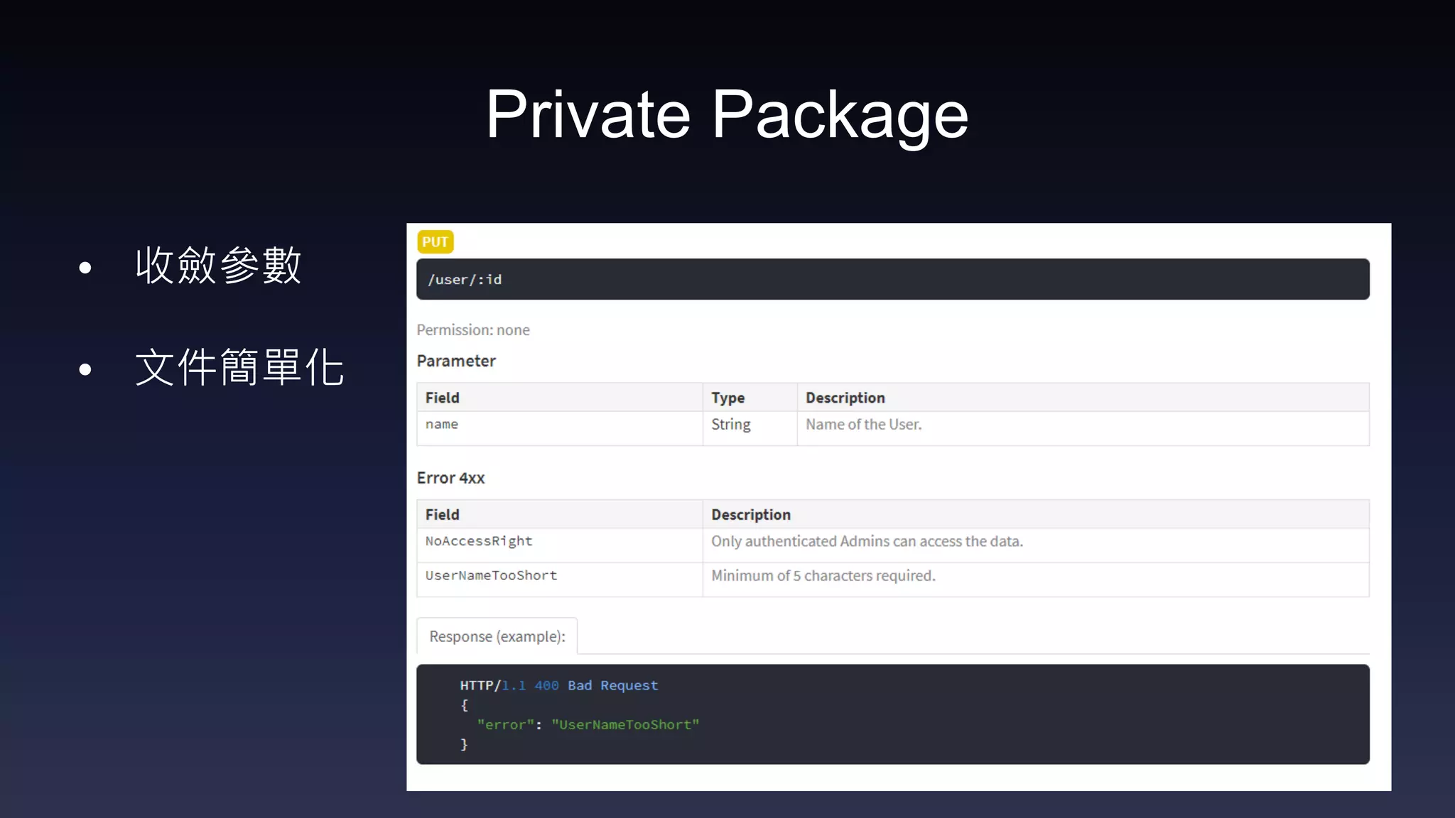Click the Error 4xx section heading
This screenshot has height=818, width=1455.
pos(450,478)
